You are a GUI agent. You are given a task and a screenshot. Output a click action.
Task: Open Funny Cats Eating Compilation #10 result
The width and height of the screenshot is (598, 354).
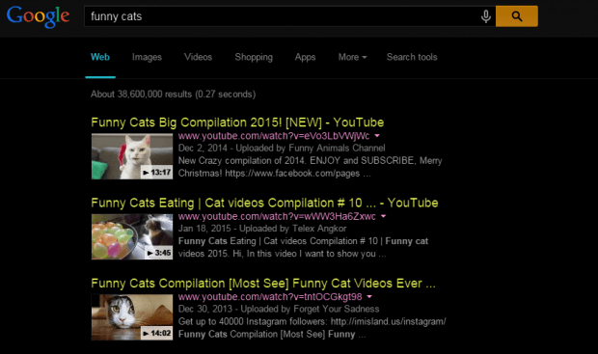[264, 203]
